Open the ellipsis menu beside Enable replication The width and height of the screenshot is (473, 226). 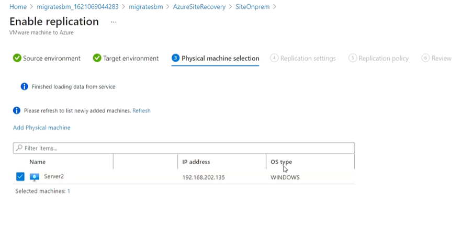coord(114,22)
